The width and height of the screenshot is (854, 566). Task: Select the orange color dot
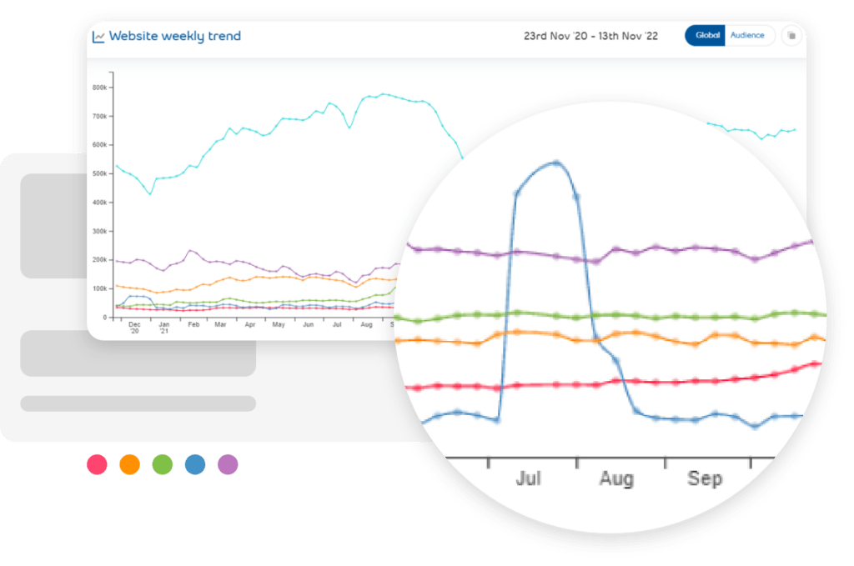point(129,464)
